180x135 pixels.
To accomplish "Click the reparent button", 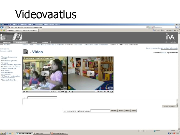I will point(114,111).
